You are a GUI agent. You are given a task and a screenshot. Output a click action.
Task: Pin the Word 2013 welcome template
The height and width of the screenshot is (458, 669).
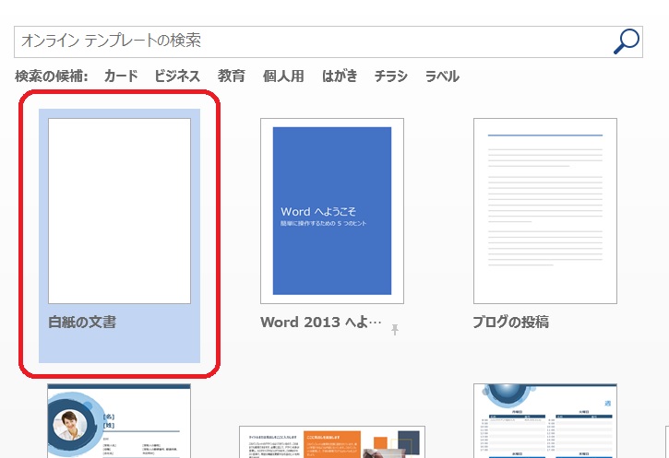click(395, 329)
